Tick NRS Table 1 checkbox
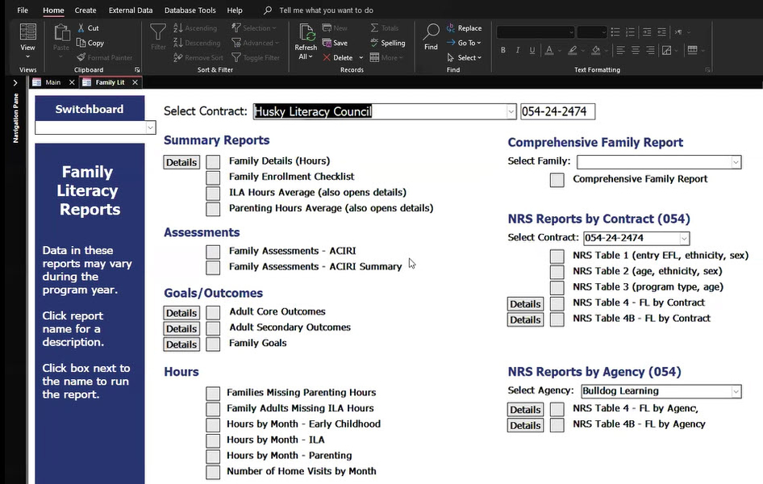The height and width of the screenshot is (484, 763). pyautogui.click(x=557, y=256)
